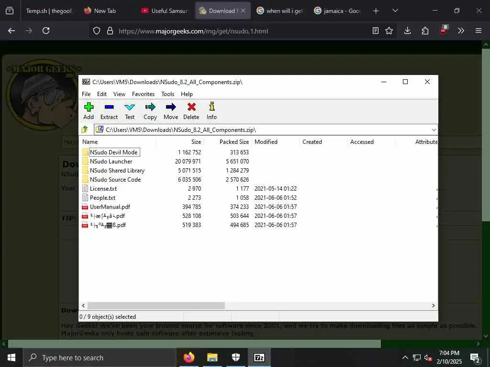Bookmark this page with the star icon
The image size is (490, 367).
pyautogui.click(x=389, y=31)
